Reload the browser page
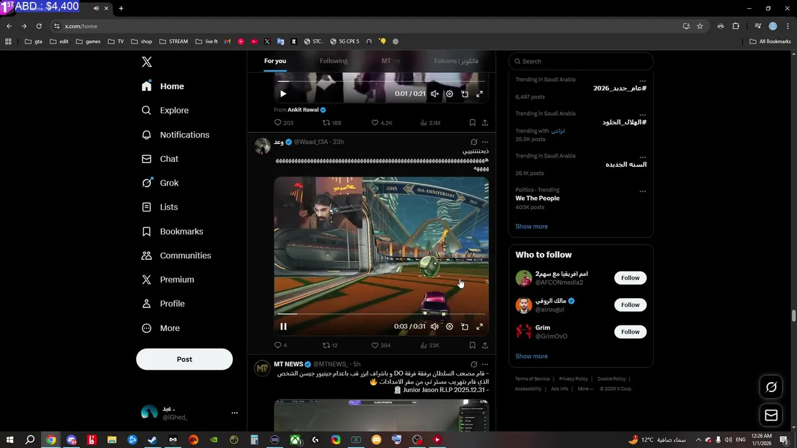 click(39, 26)
